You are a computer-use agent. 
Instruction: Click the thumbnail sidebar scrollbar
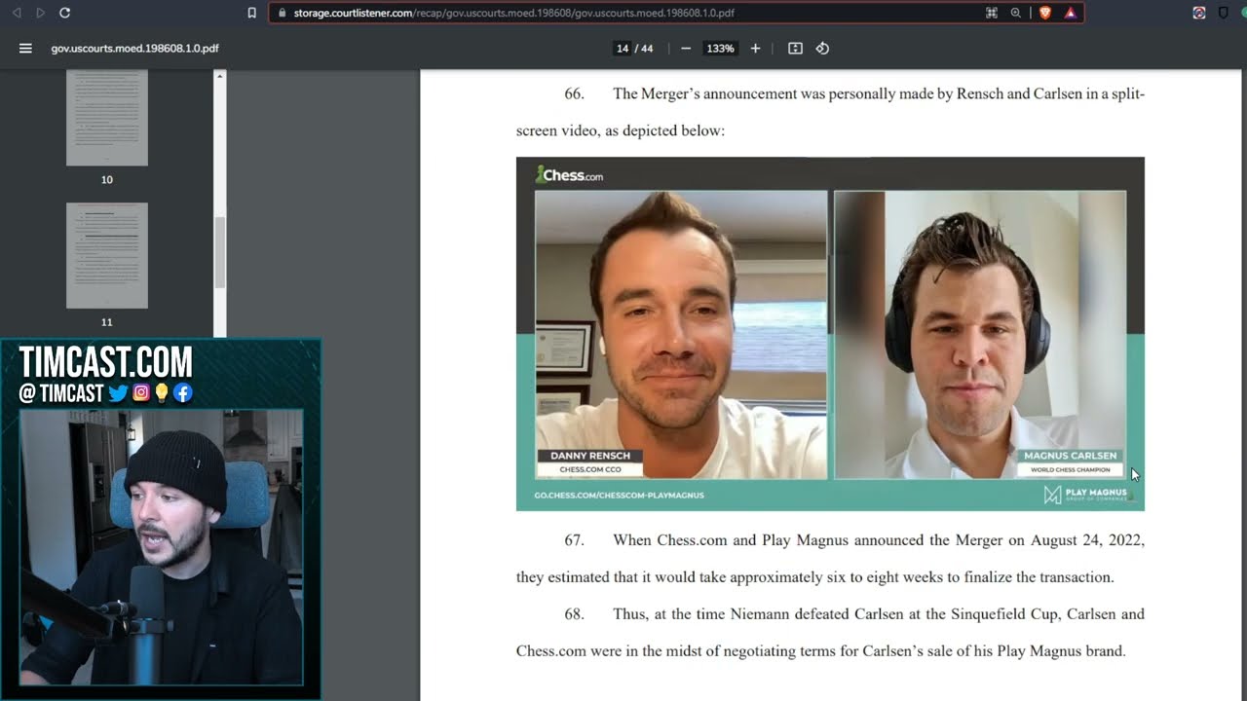[220, 251]
